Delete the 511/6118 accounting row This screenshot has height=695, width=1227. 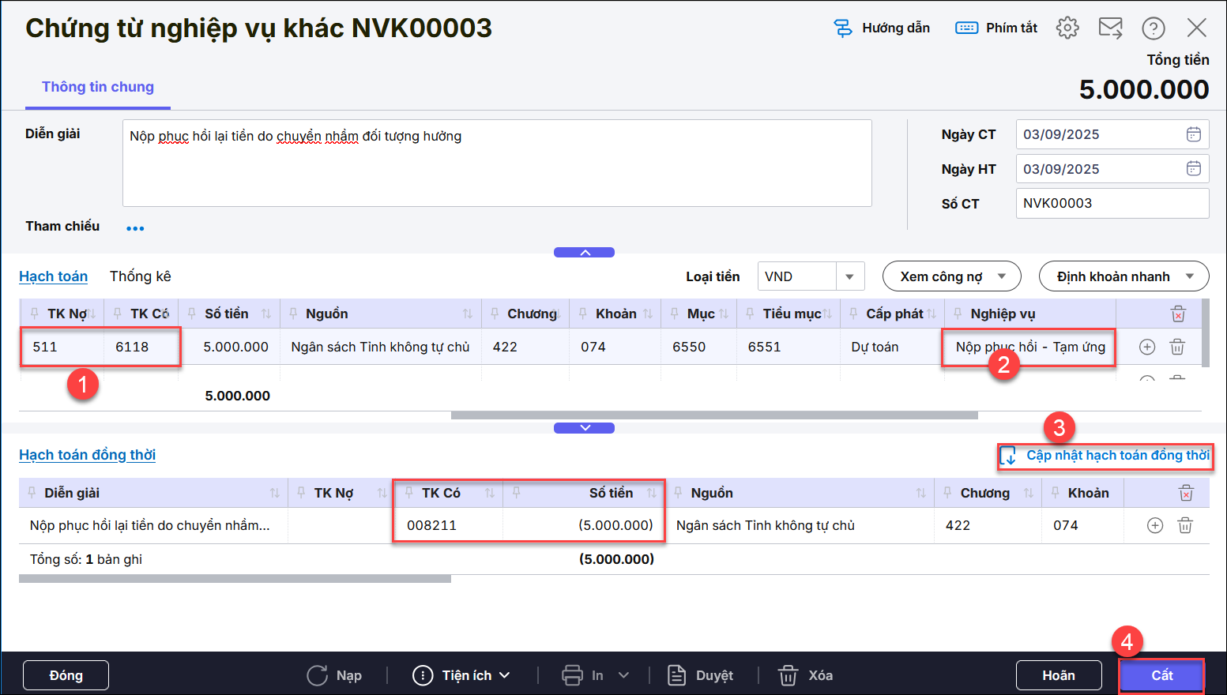click(x=1176, y=347)
